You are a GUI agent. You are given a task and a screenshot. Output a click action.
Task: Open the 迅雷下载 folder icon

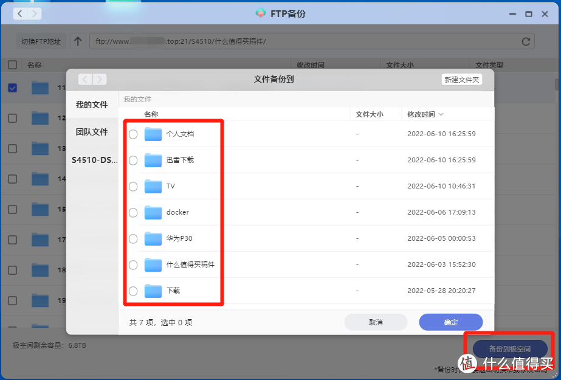pyautogui.click(x=153, y=160)
